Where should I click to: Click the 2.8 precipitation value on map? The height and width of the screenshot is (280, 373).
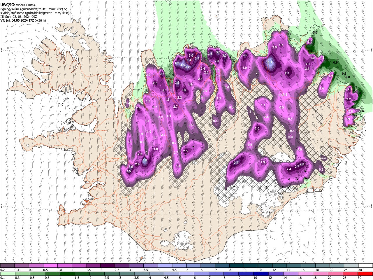point(302,164)
